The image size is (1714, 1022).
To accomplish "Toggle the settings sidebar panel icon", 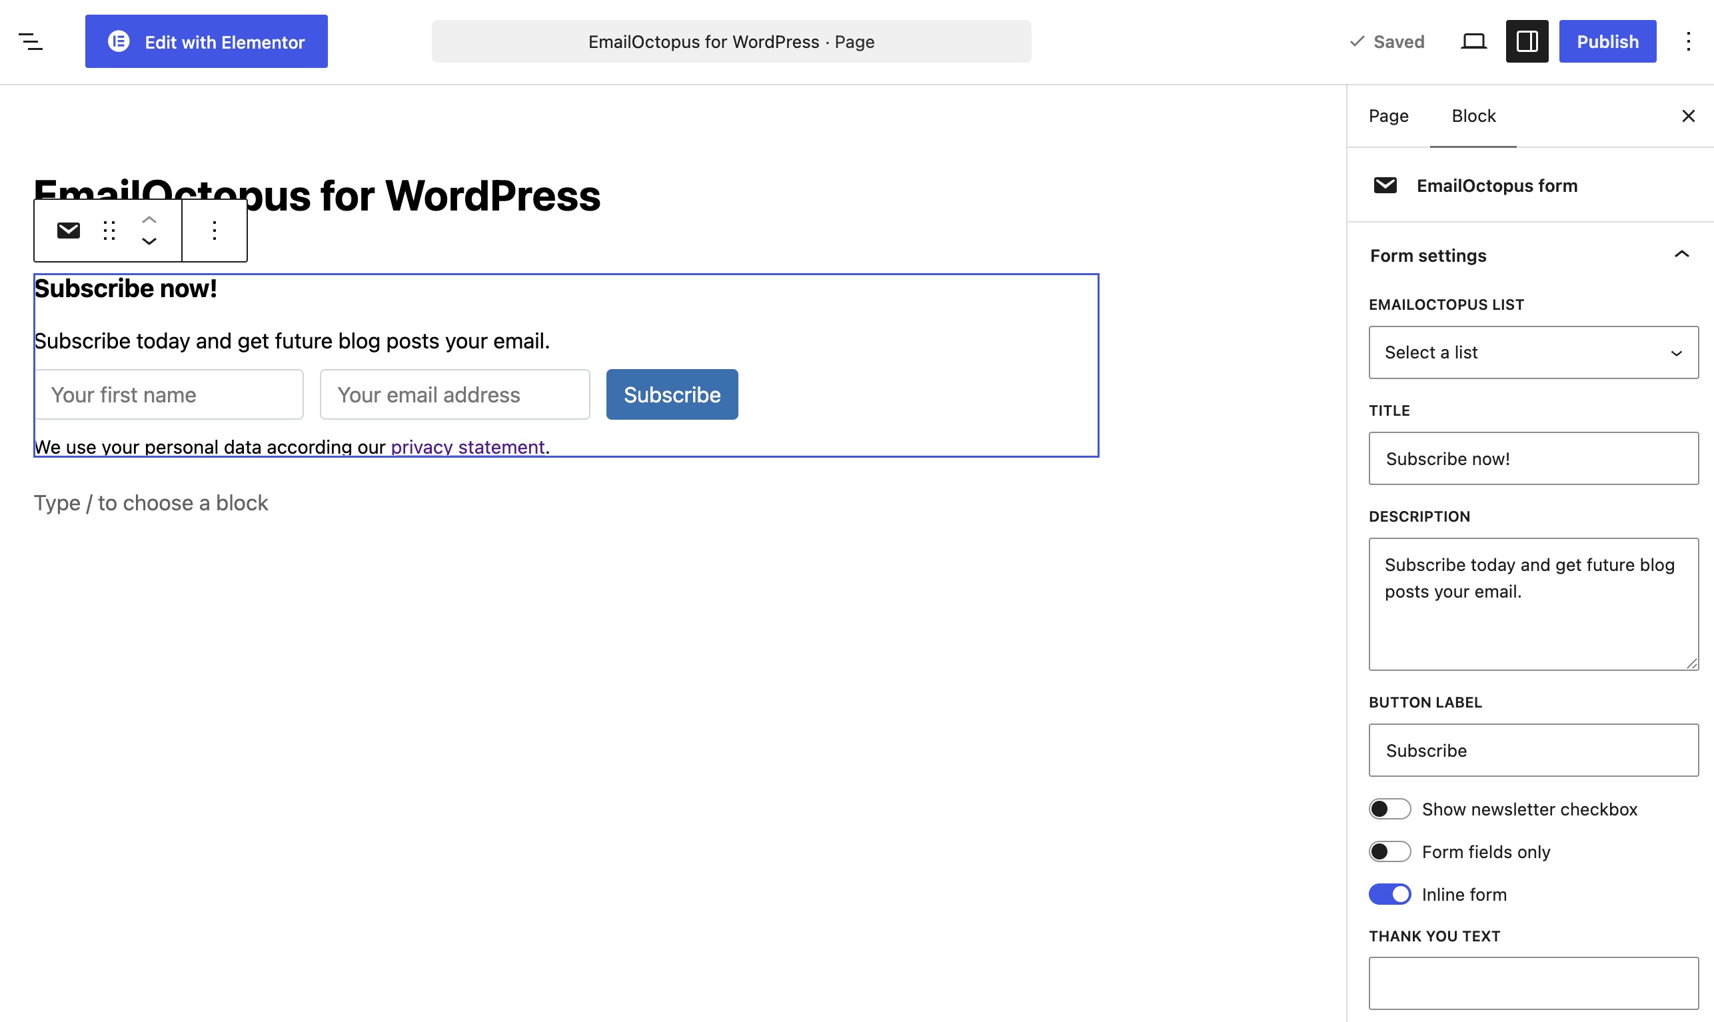I will click(x=1527, y=41).
